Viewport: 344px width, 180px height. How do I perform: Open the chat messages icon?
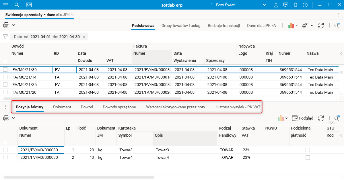(286, 5)
